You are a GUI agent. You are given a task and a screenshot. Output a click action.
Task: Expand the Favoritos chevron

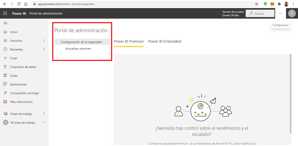tap(44, 41)
